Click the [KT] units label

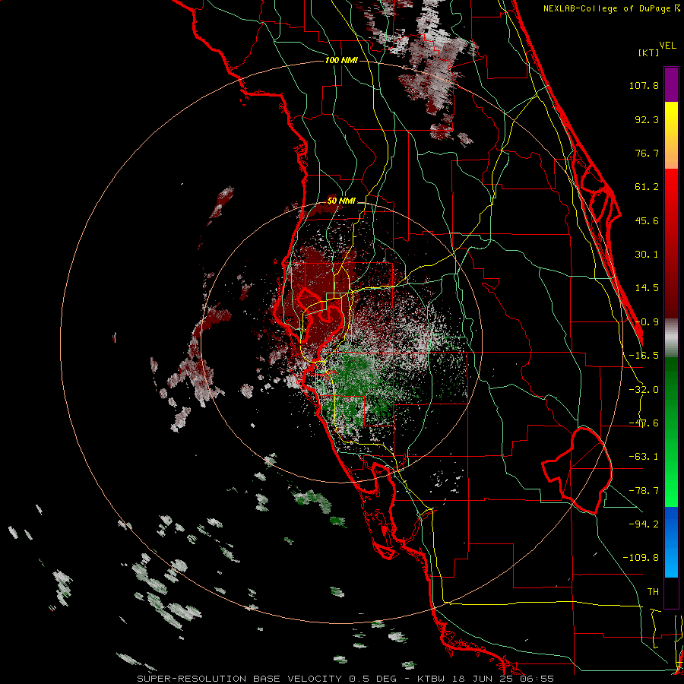coord(649,52)
